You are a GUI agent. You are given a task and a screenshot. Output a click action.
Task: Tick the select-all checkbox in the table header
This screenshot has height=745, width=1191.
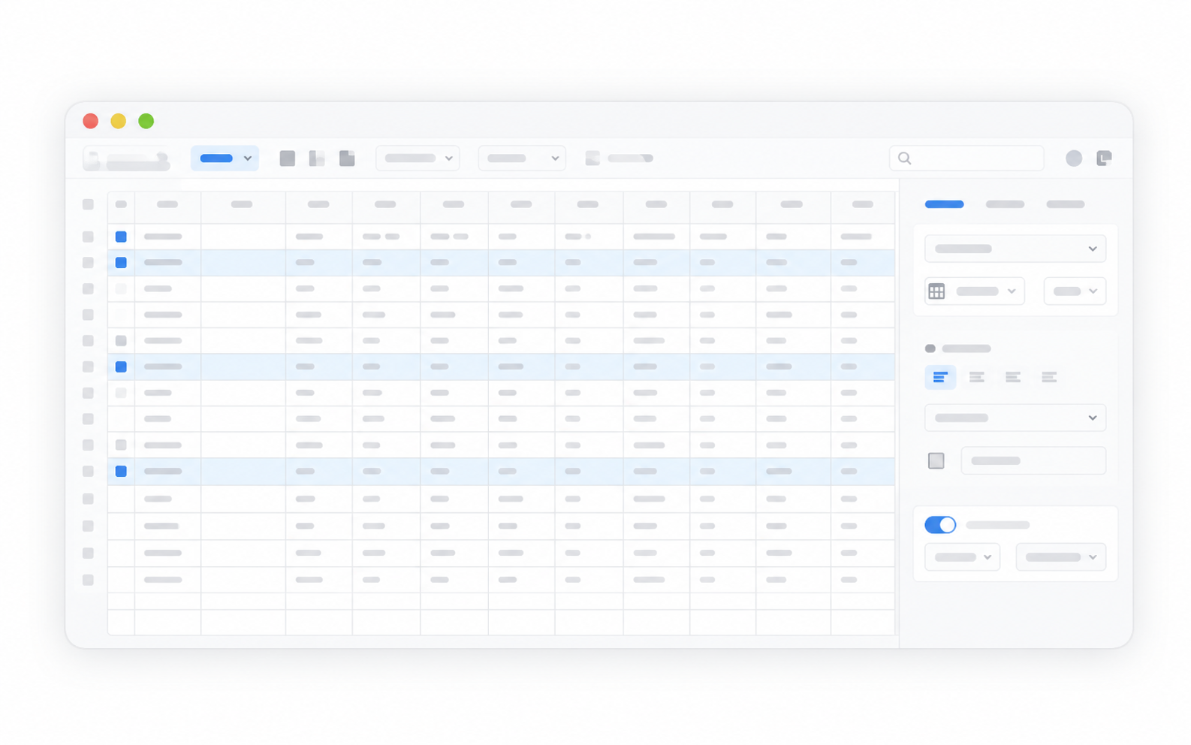tap(121, 204)
